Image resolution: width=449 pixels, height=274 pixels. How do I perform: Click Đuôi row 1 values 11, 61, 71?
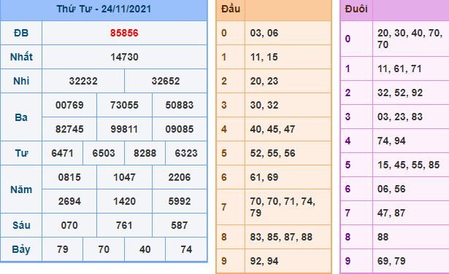coord(399,68)
